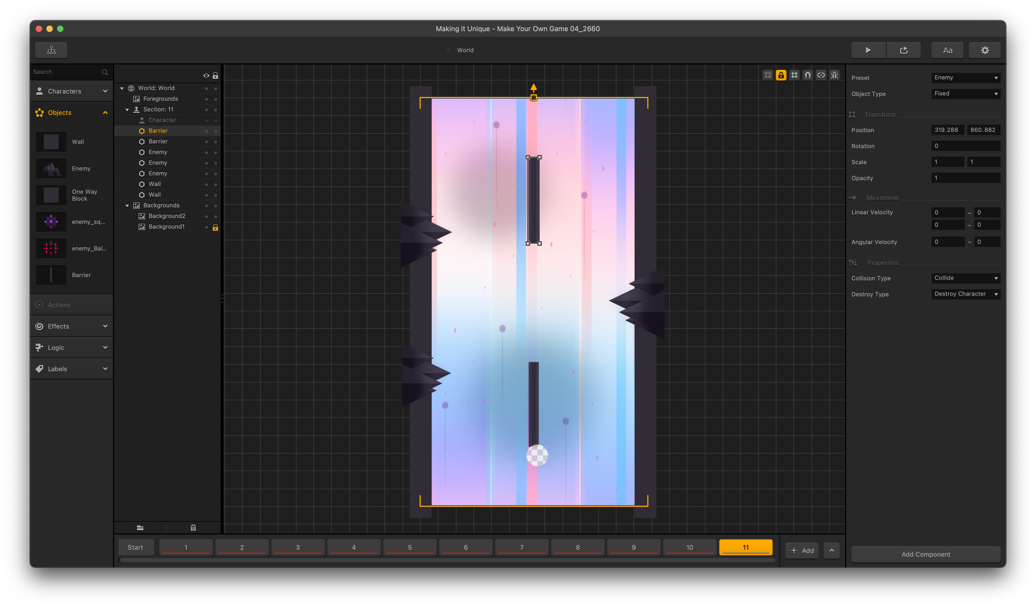The width and height of the screenshot is (1036, 607).
Task: Click the search magnifier icon
Action: 105,72
